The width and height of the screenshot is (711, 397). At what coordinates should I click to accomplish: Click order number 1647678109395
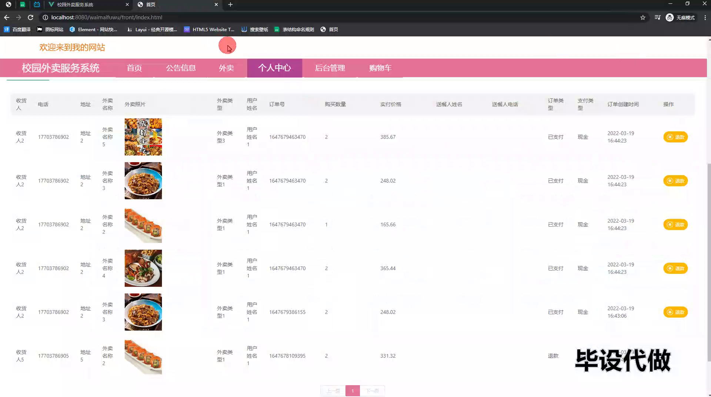(287, 356)
